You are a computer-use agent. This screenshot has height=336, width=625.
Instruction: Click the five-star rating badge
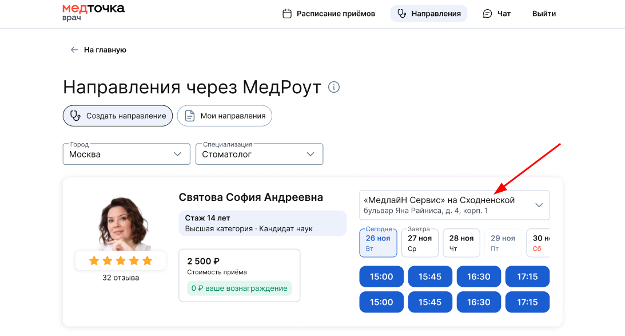(121, 261)
